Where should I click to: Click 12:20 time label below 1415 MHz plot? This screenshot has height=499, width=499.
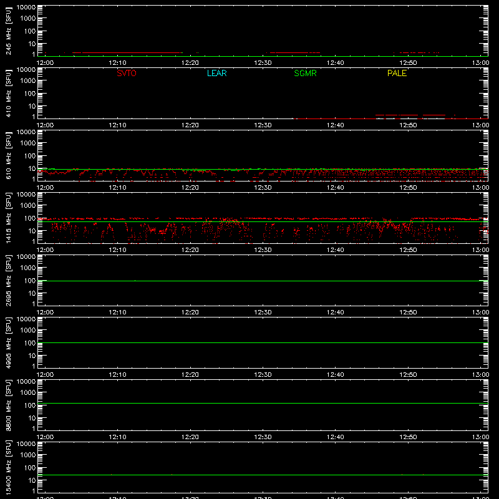(x=190, y=250)
